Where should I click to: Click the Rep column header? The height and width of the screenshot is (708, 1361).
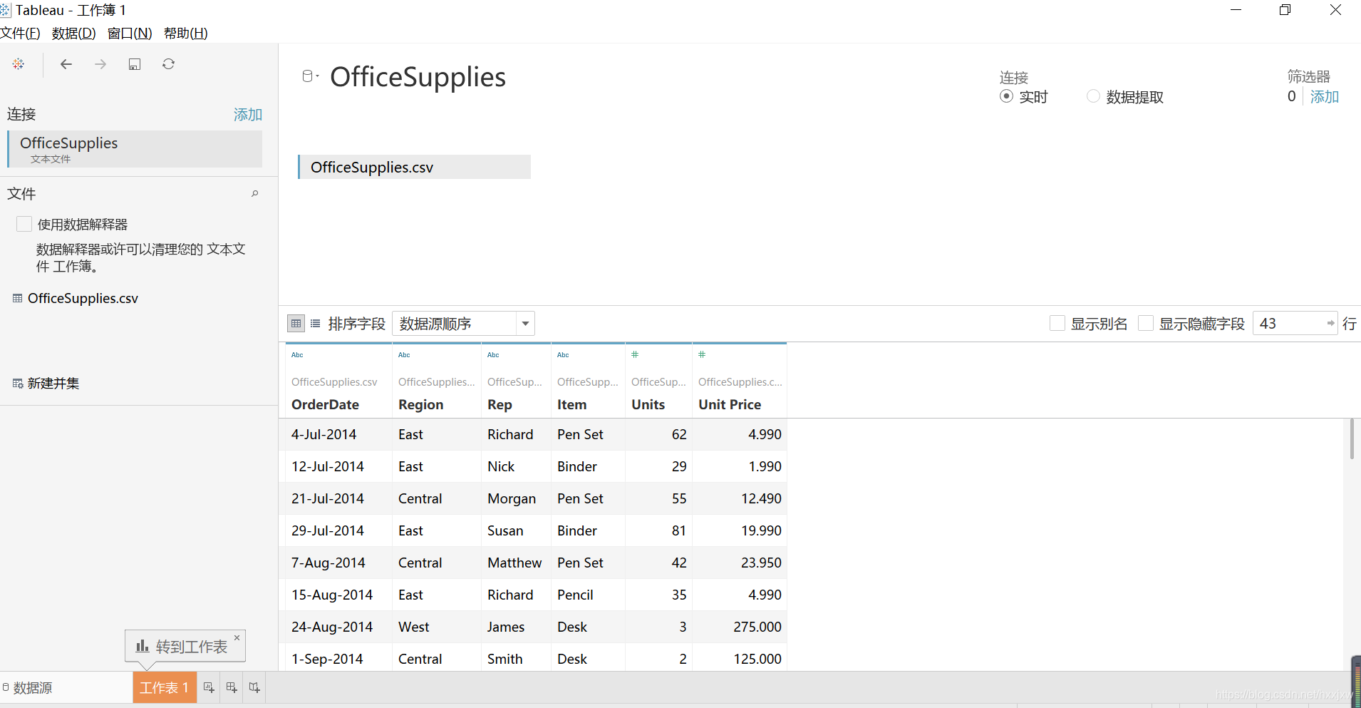click(x=500, y=405)
